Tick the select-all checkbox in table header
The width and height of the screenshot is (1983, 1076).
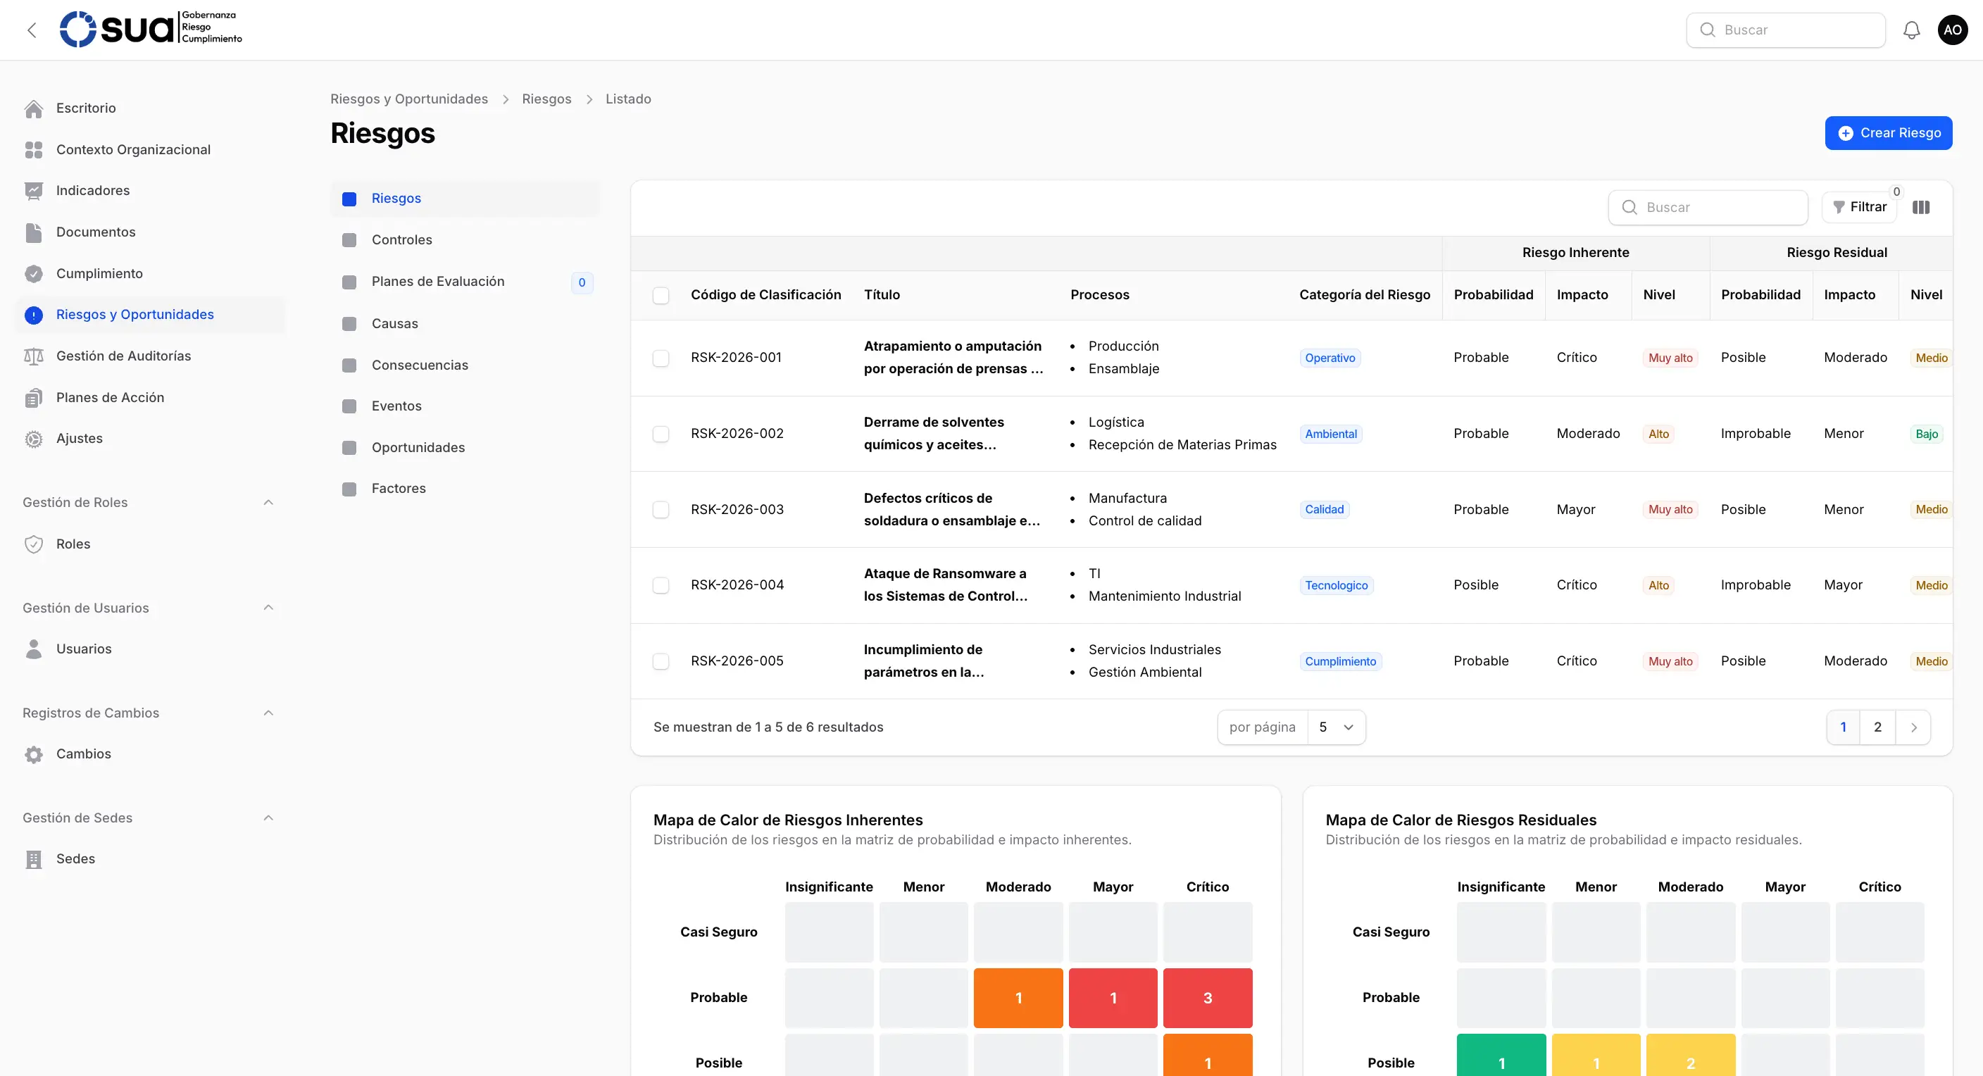tap(661, 296)
